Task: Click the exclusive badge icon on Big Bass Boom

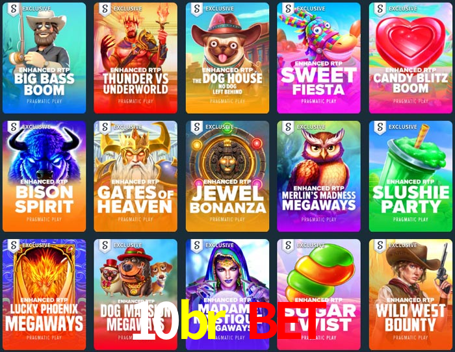Action: tap(14, 9)
